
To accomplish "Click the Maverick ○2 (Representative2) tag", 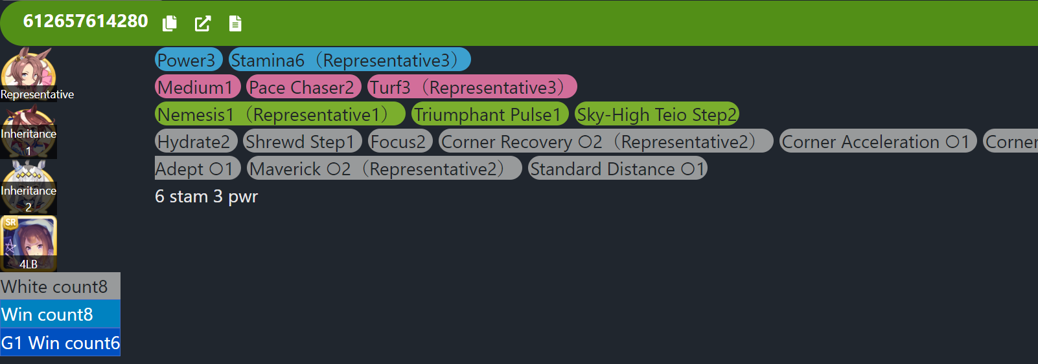I will pyautogui.click(x=384, y=169).
